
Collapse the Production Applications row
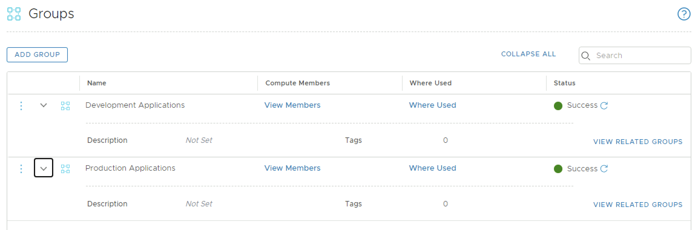pyautogui.click(x=44, y=168)
